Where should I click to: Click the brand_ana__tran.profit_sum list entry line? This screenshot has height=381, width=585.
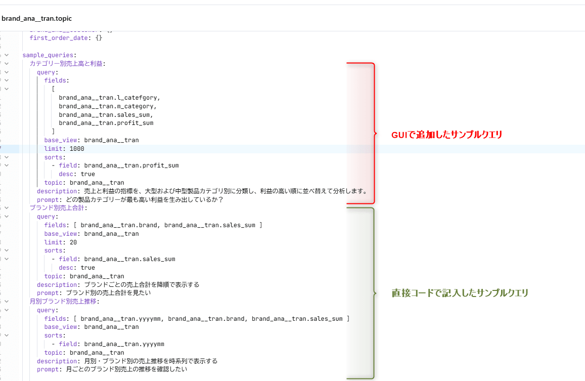tap(106, 123)
